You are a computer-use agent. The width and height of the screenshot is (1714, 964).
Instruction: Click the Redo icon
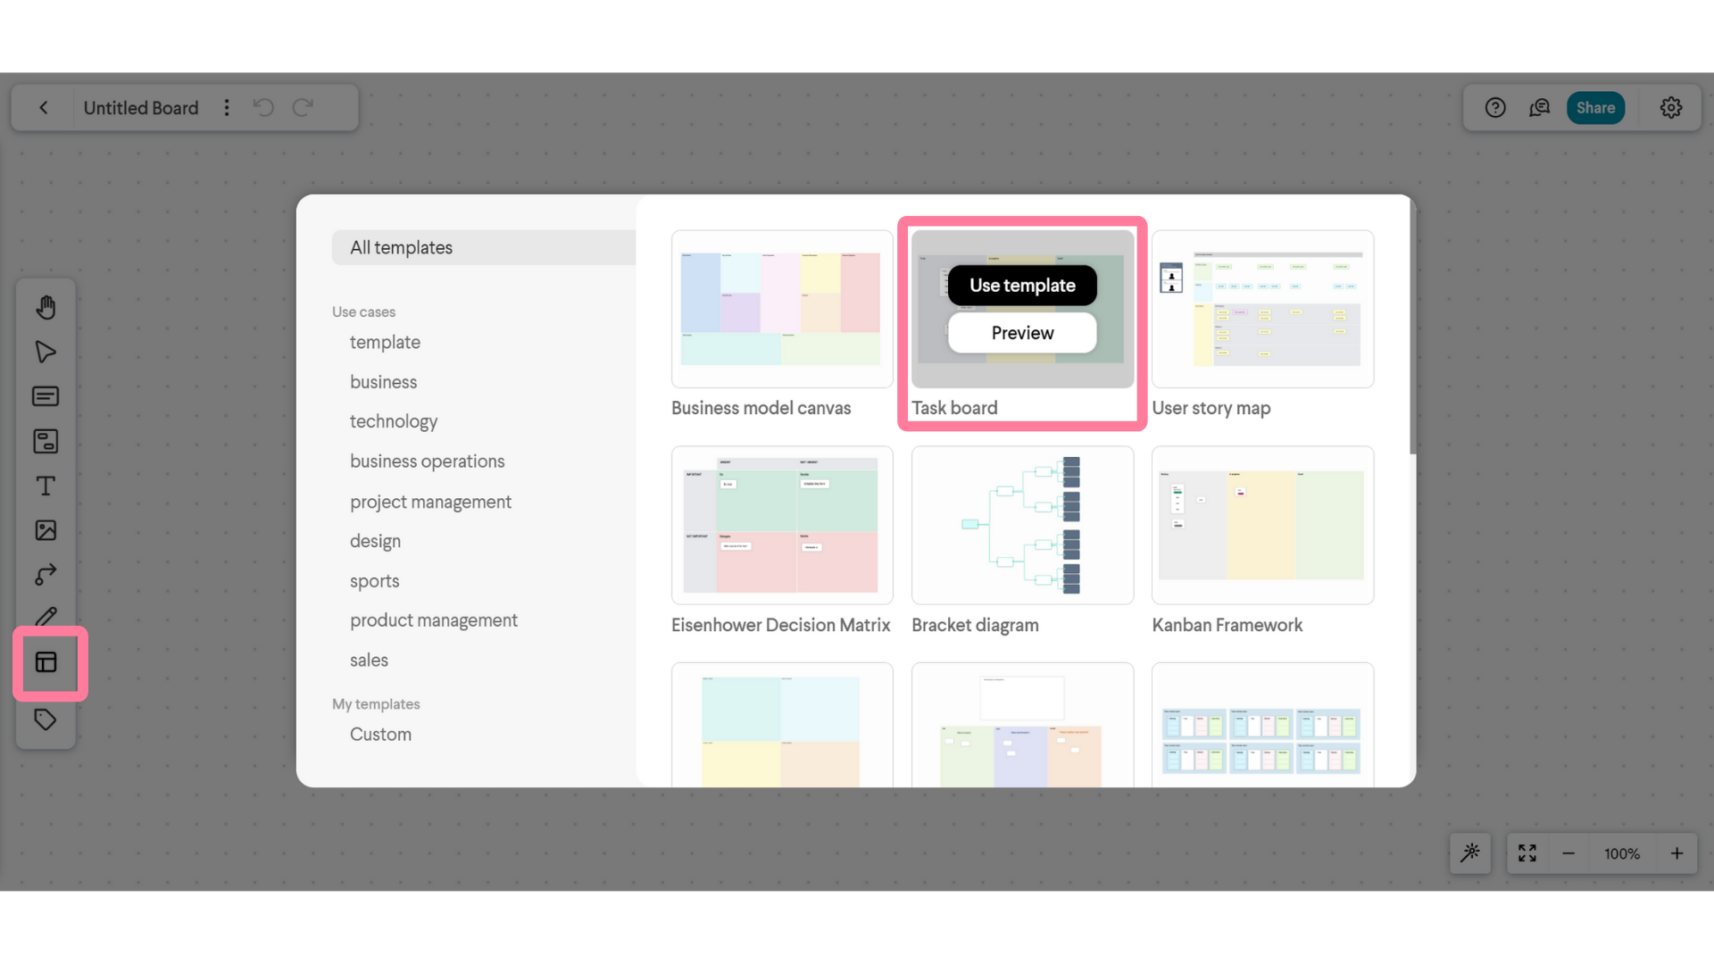pos(303,108)
